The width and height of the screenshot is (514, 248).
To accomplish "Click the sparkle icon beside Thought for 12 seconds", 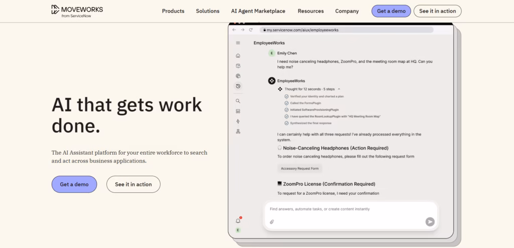I will pos(280,89).
